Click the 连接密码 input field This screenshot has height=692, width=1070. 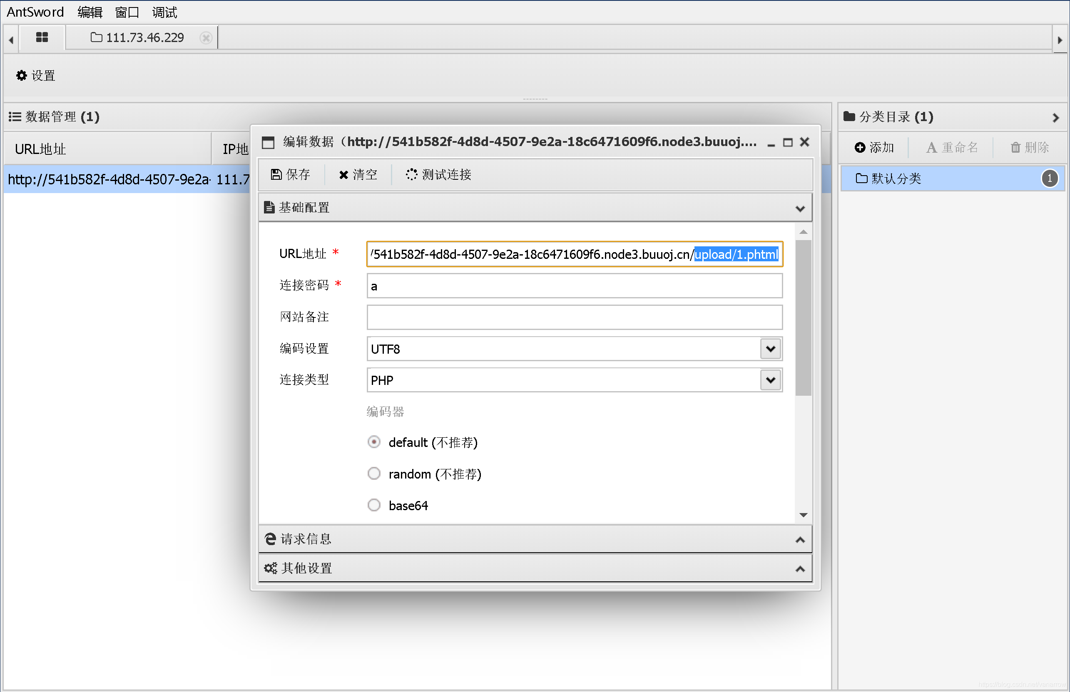click(575, 286)
